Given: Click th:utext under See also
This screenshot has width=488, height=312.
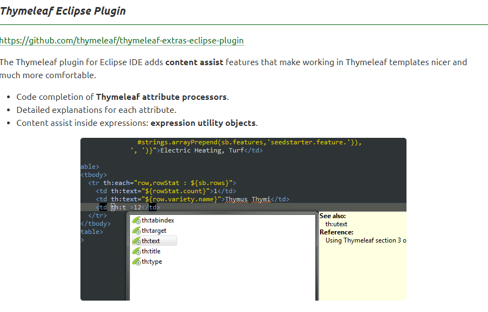Looking at the screenshot, I should coord(336,224).
